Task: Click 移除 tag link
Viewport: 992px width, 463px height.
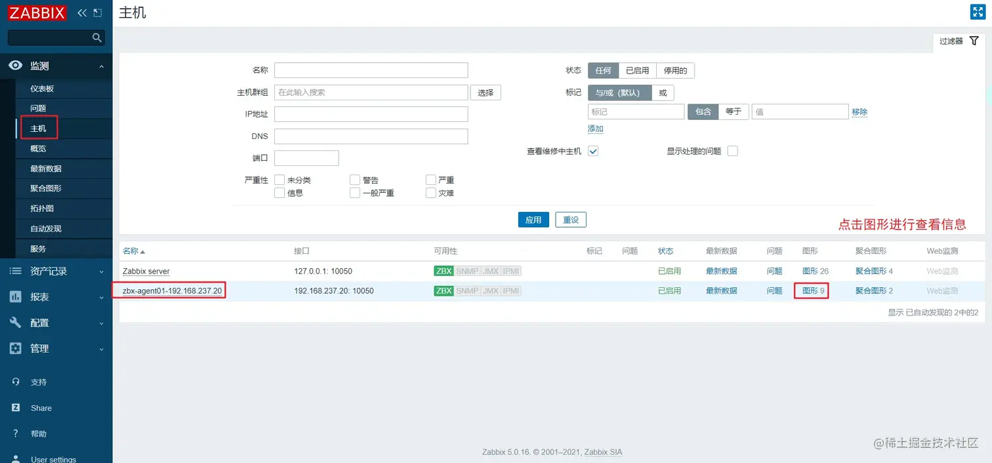Action: [x=859, y=111]
